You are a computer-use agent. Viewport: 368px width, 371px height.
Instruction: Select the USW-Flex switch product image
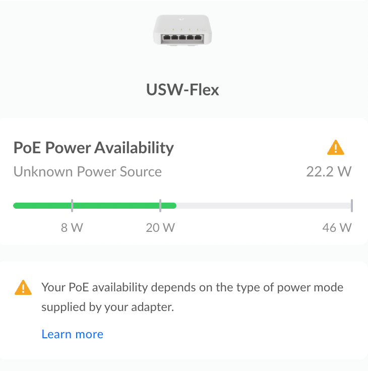(x=182, y=30)
